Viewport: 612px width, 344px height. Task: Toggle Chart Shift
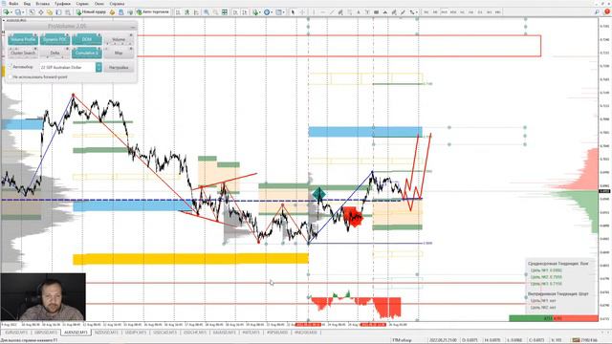point(245,12)
